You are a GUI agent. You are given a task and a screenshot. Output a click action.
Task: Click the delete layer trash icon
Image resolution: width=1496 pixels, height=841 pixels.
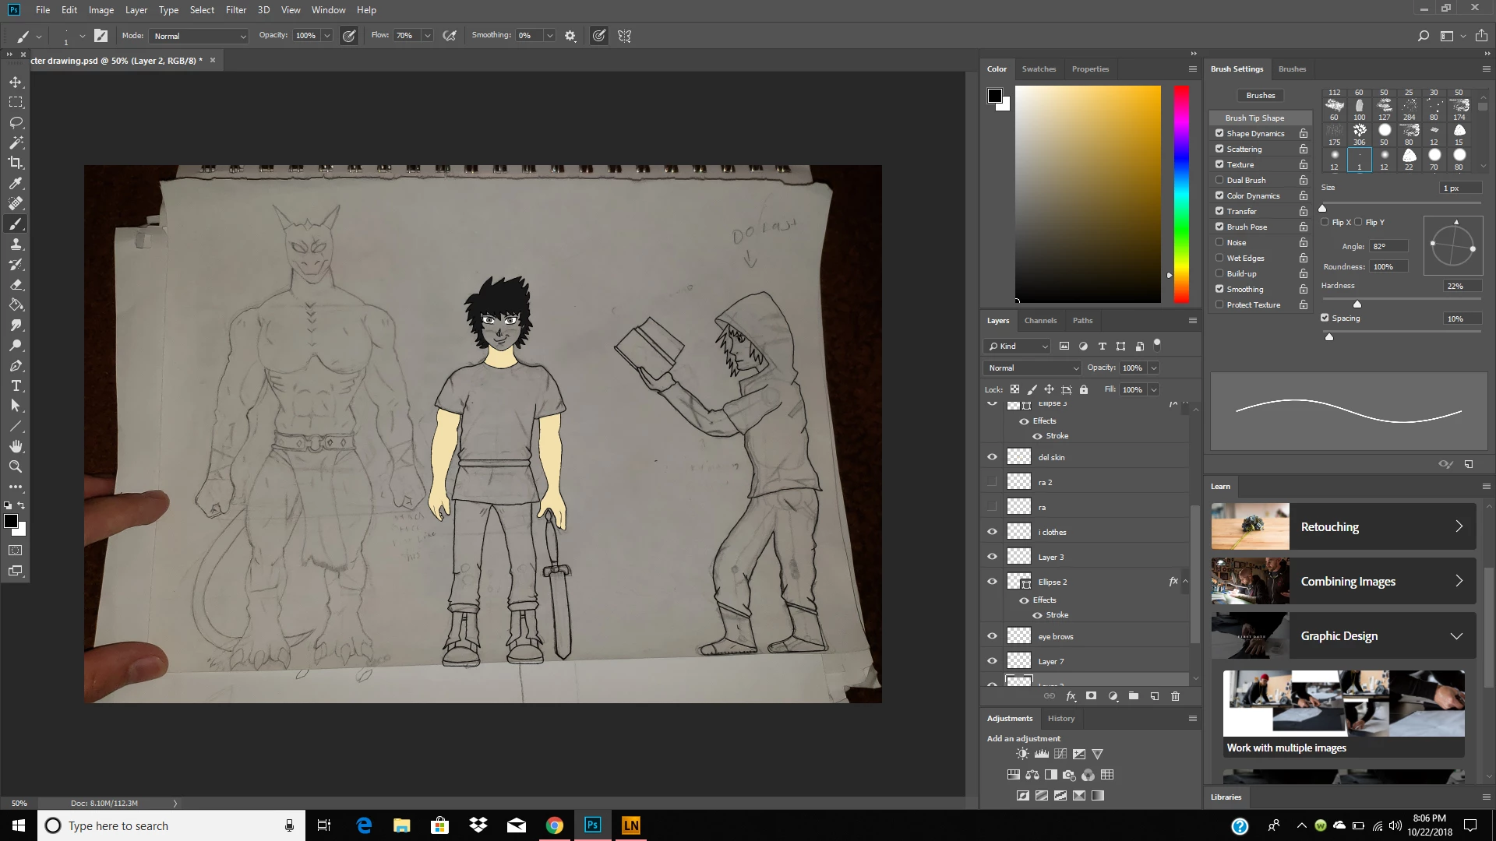pos(1175,696)
